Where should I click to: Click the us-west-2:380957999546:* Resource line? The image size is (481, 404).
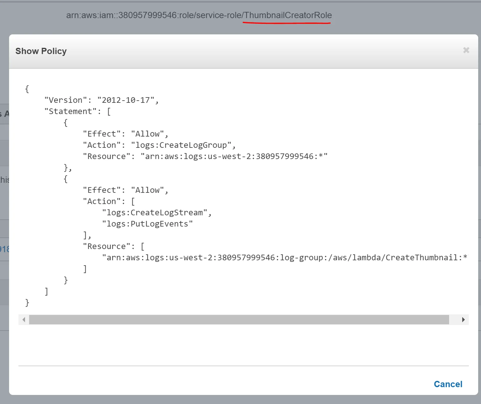pyautogui.click(x=205, y=157)
